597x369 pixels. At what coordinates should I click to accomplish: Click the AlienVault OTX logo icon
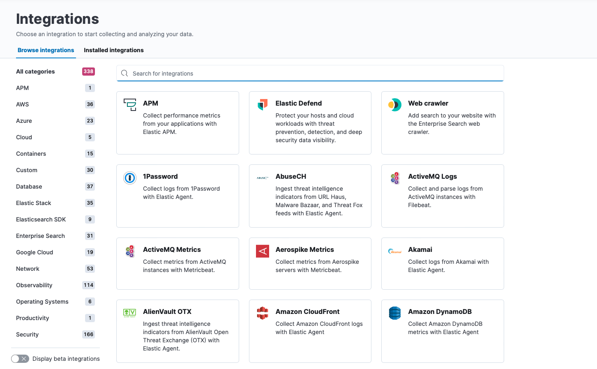click(130, 313)
